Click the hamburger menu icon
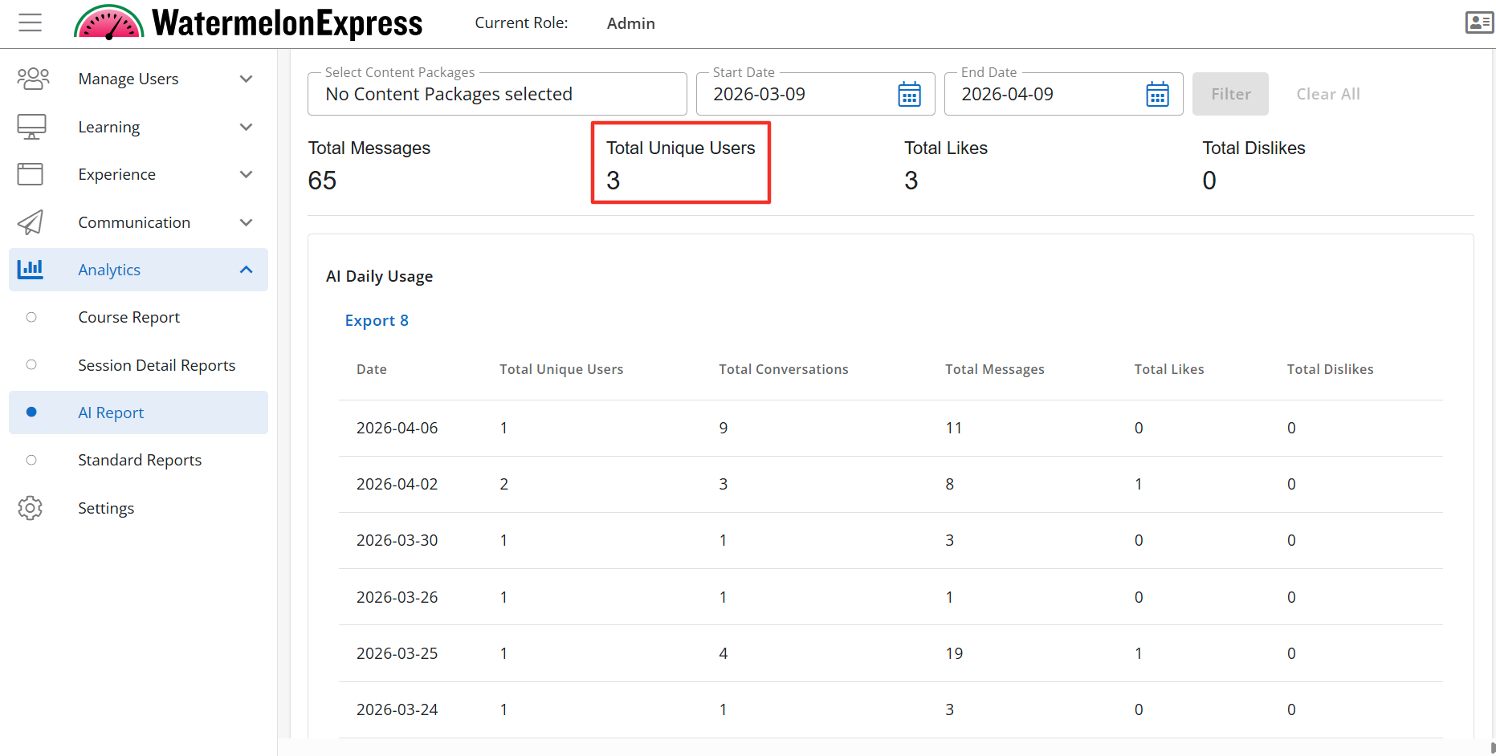The image size is (1496, 756). pos(30,22)
